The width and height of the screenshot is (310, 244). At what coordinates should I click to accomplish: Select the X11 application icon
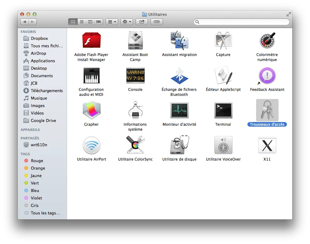267,145
